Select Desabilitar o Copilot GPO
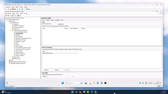The width and height of the screenshot is (168, 94). (20, 42)
